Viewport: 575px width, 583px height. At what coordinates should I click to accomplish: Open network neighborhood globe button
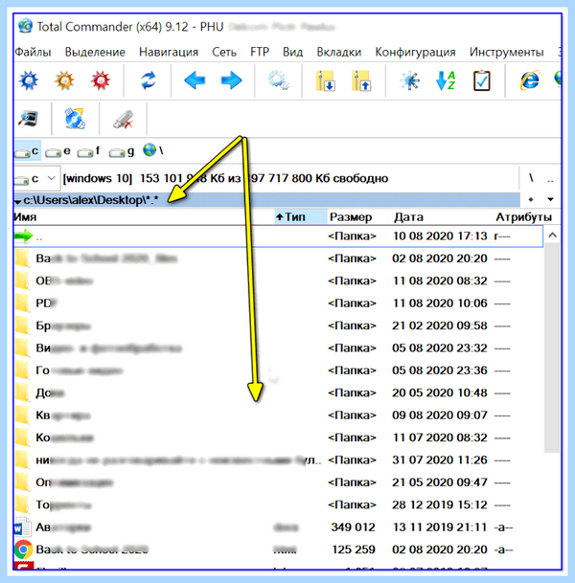[x=152, y=150]
